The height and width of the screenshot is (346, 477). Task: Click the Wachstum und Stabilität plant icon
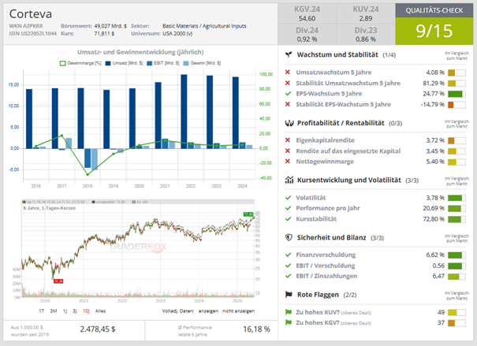point(289,54)
